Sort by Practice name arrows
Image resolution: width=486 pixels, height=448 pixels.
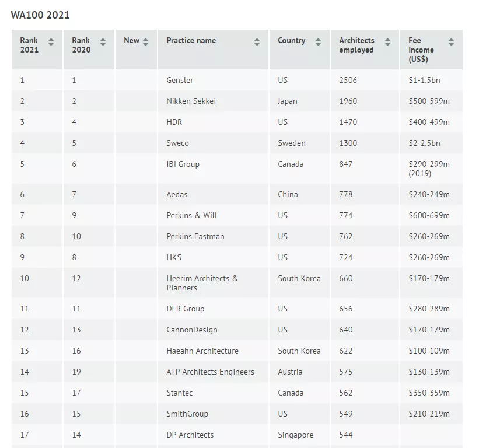(257, 42)
